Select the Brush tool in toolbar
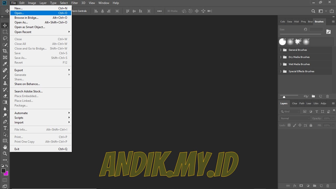 click(x=5, y=77)
